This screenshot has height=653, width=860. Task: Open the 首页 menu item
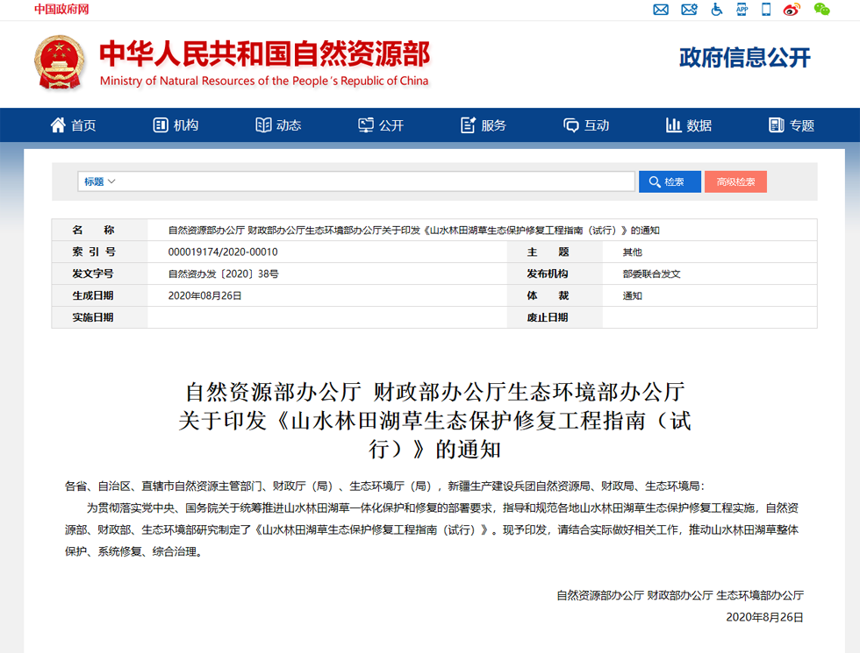click(83, 125)
